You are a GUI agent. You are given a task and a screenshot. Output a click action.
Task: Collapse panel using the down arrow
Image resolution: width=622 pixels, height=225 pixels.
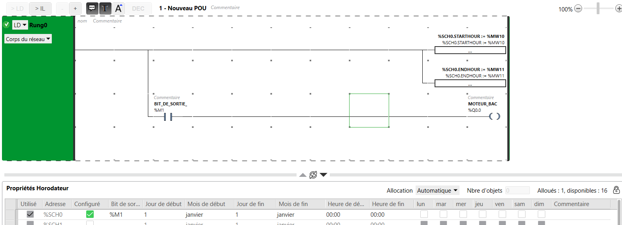[323, 175]
